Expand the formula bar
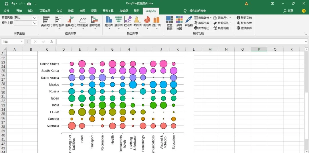This screenshot has width=309, height=153. [x=306, y=41]
